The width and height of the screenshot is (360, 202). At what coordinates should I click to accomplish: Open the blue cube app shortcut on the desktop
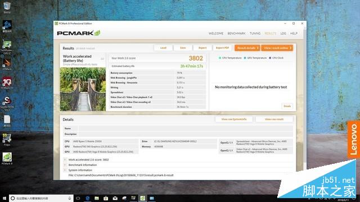(7, 26)
